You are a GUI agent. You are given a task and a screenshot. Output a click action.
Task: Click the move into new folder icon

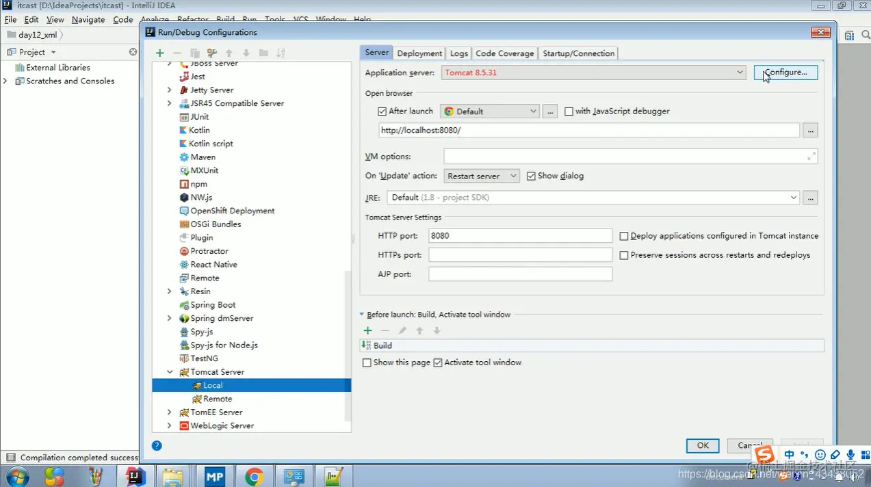tap(263, 53)
